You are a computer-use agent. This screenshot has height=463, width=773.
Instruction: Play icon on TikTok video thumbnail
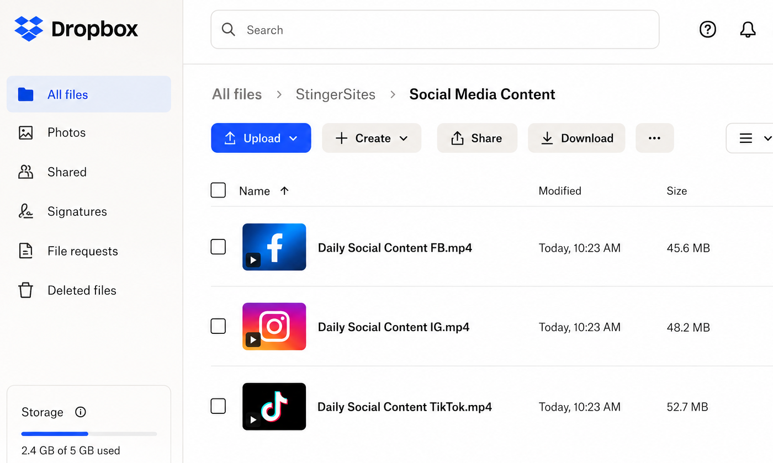tap(253, 419)
